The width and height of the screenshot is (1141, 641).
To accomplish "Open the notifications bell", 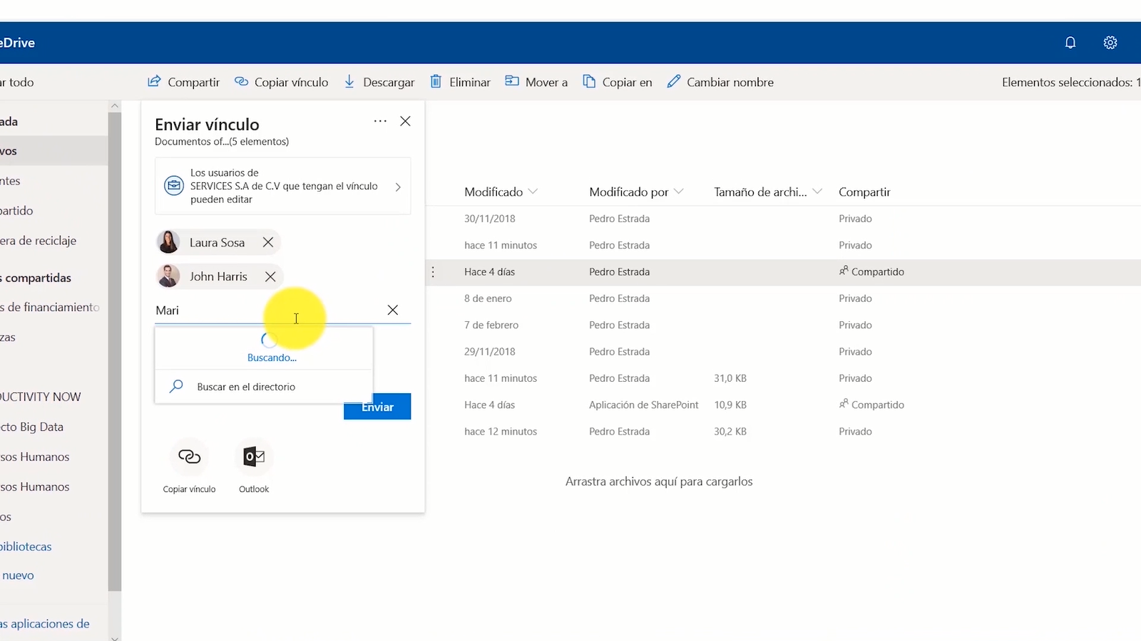I will click(x=1070, y=43).
